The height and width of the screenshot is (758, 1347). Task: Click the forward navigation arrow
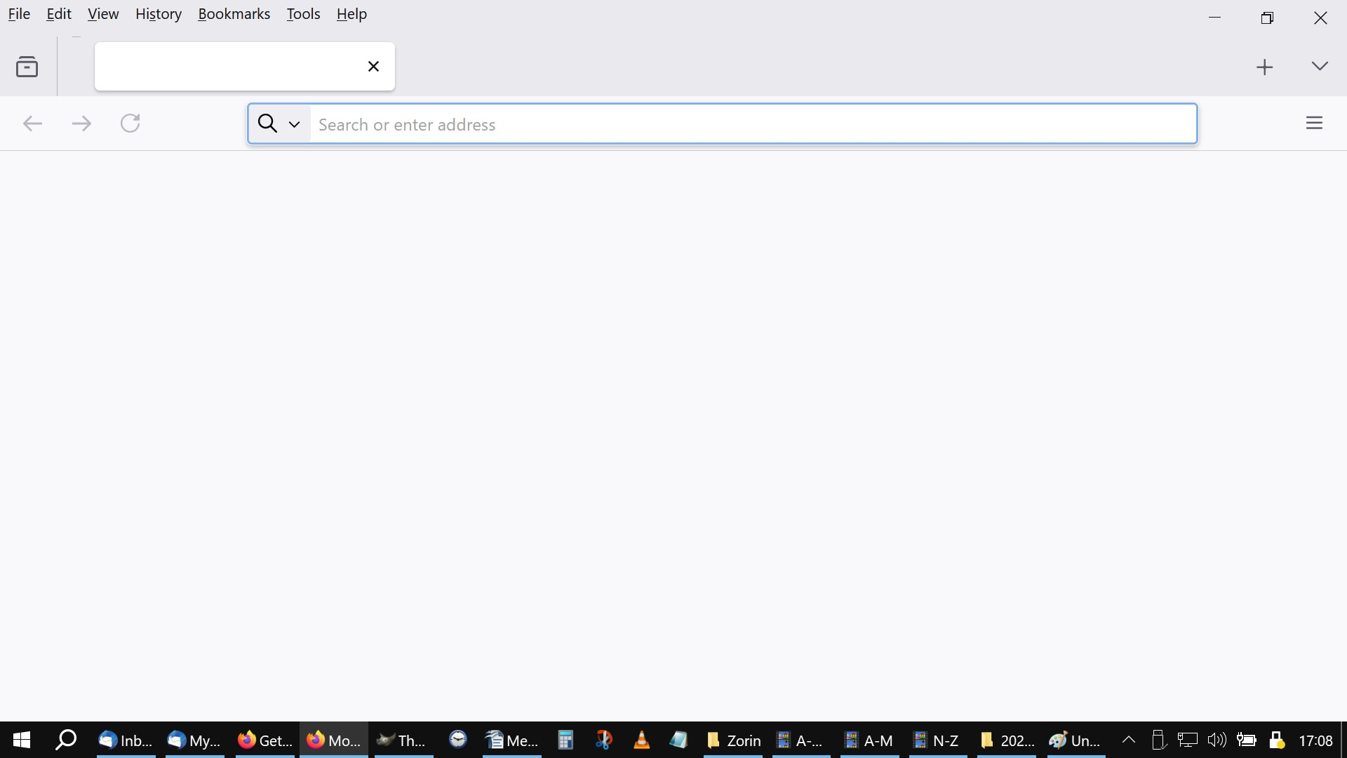(81, 124)
